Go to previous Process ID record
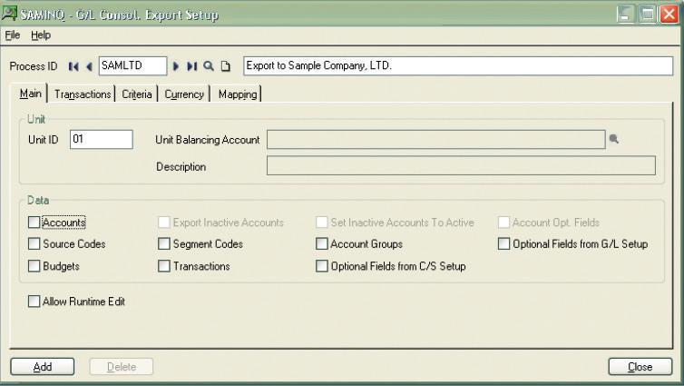684x386 pixels. click(x=88, y=66)
